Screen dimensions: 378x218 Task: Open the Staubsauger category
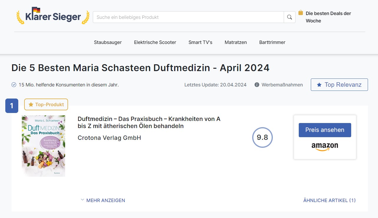click(x=108, y=42)
